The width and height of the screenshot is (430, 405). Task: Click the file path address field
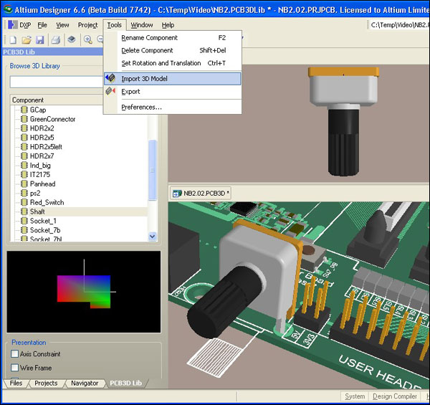(x=398, y=25)
